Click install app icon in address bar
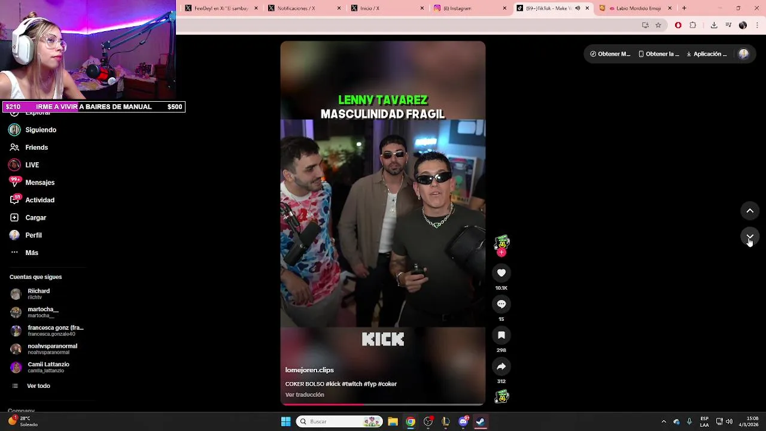Screen dimensions: 766x431 point(645,25)
